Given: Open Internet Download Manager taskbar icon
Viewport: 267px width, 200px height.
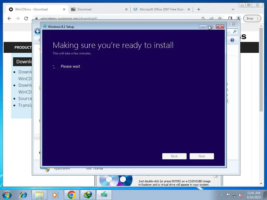Looking at the screenshot, I should pos(88,195).
